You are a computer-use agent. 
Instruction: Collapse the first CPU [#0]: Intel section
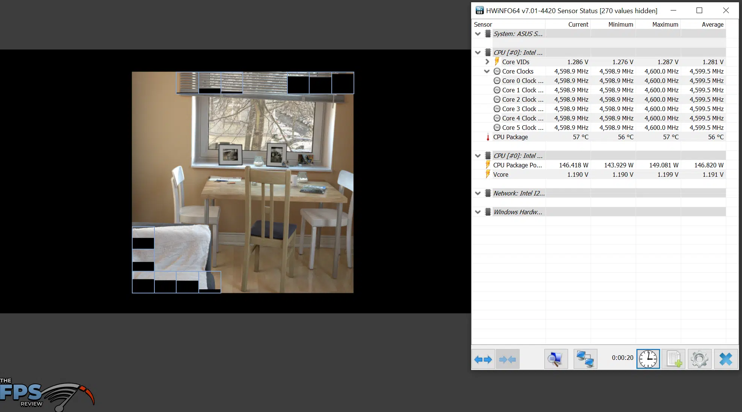tap(478, 53)
